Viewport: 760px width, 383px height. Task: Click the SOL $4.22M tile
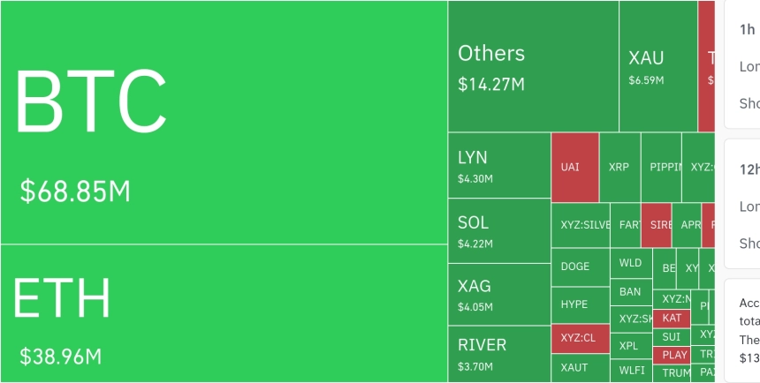(x=498, y=231)
